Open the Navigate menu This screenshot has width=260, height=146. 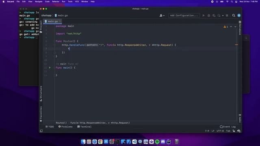click(39, 2)
